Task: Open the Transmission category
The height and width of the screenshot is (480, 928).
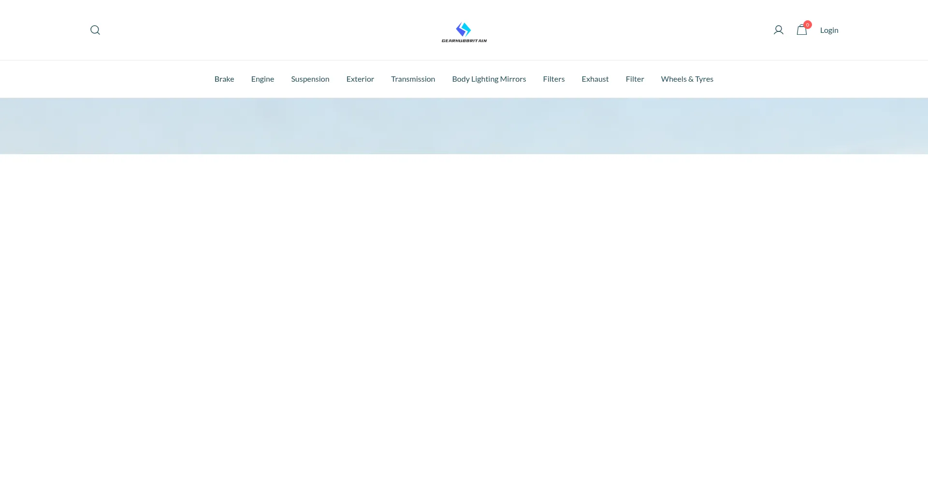Action: [413, 79]
